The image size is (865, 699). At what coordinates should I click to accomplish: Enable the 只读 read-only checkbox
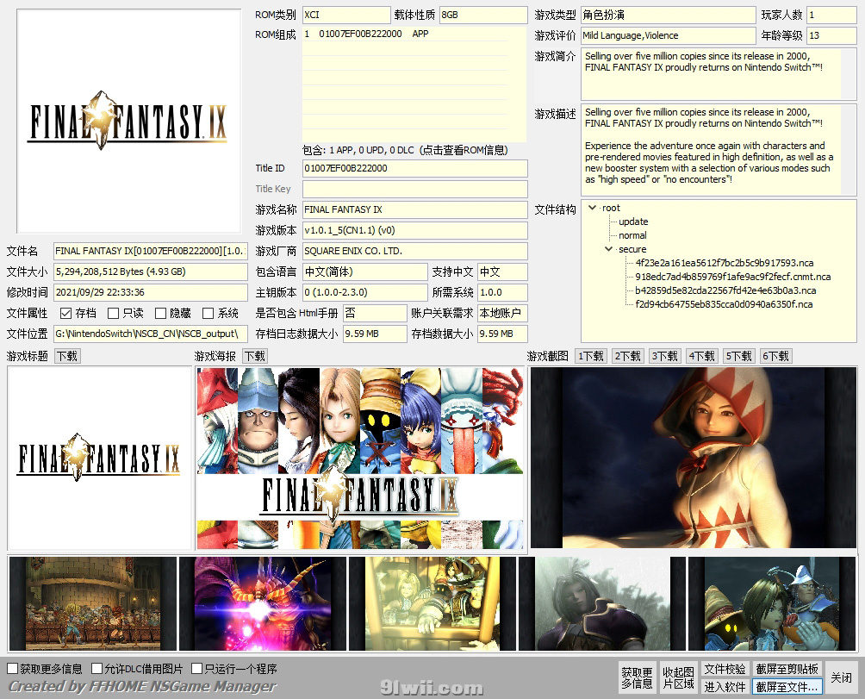(x=114, y=313)
